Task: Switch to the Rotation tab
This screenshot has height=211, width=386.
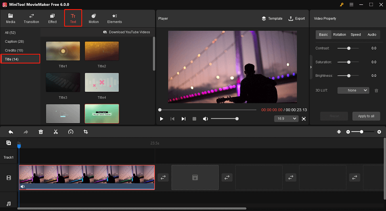Action: [x=339, y=35]
